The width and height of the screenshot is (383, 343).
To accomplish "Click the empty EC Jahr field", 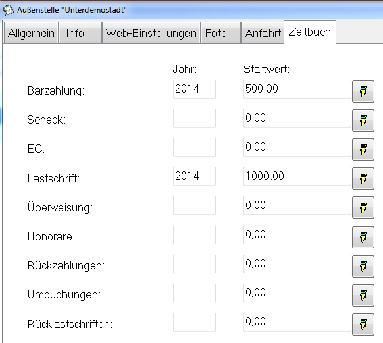I will click(195, 147).
